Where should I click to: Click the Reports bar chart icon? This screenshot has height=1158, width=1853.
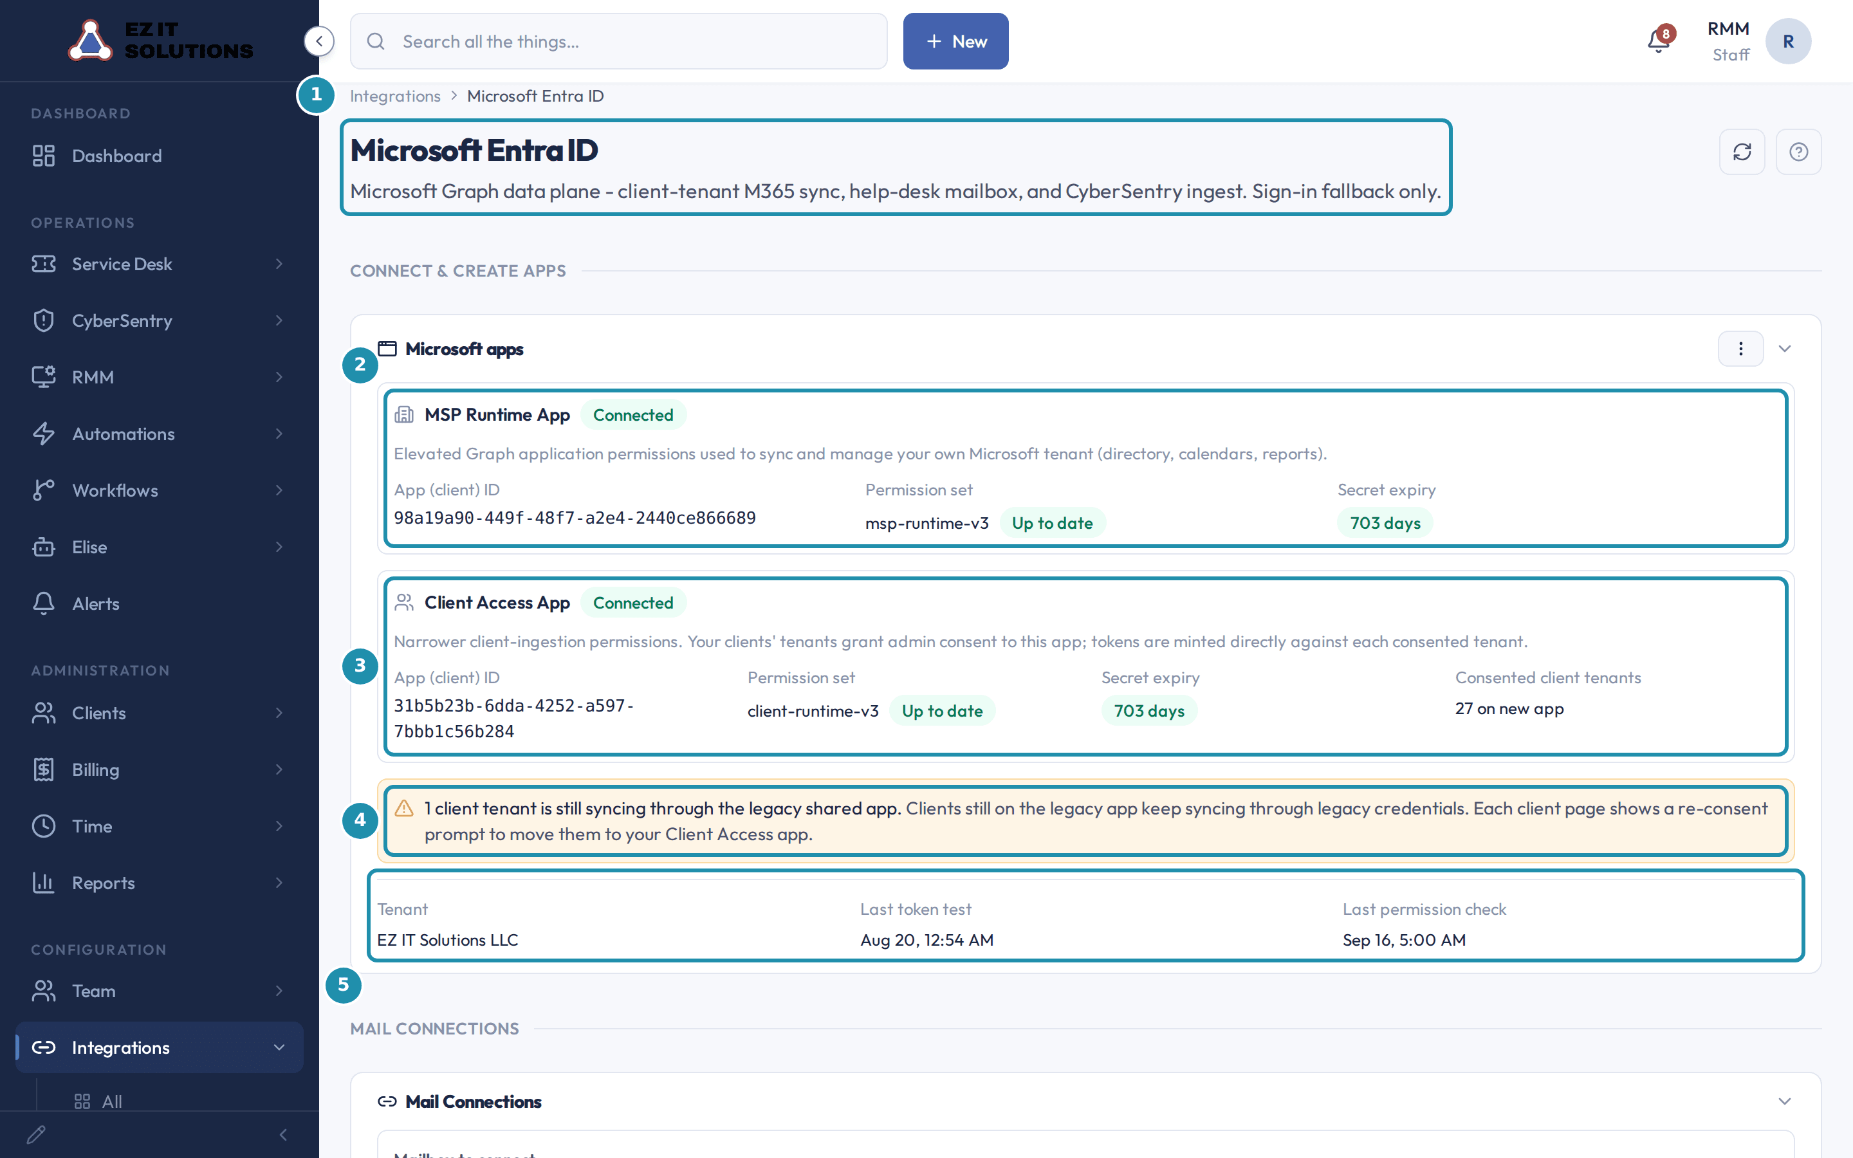point(44,882)
